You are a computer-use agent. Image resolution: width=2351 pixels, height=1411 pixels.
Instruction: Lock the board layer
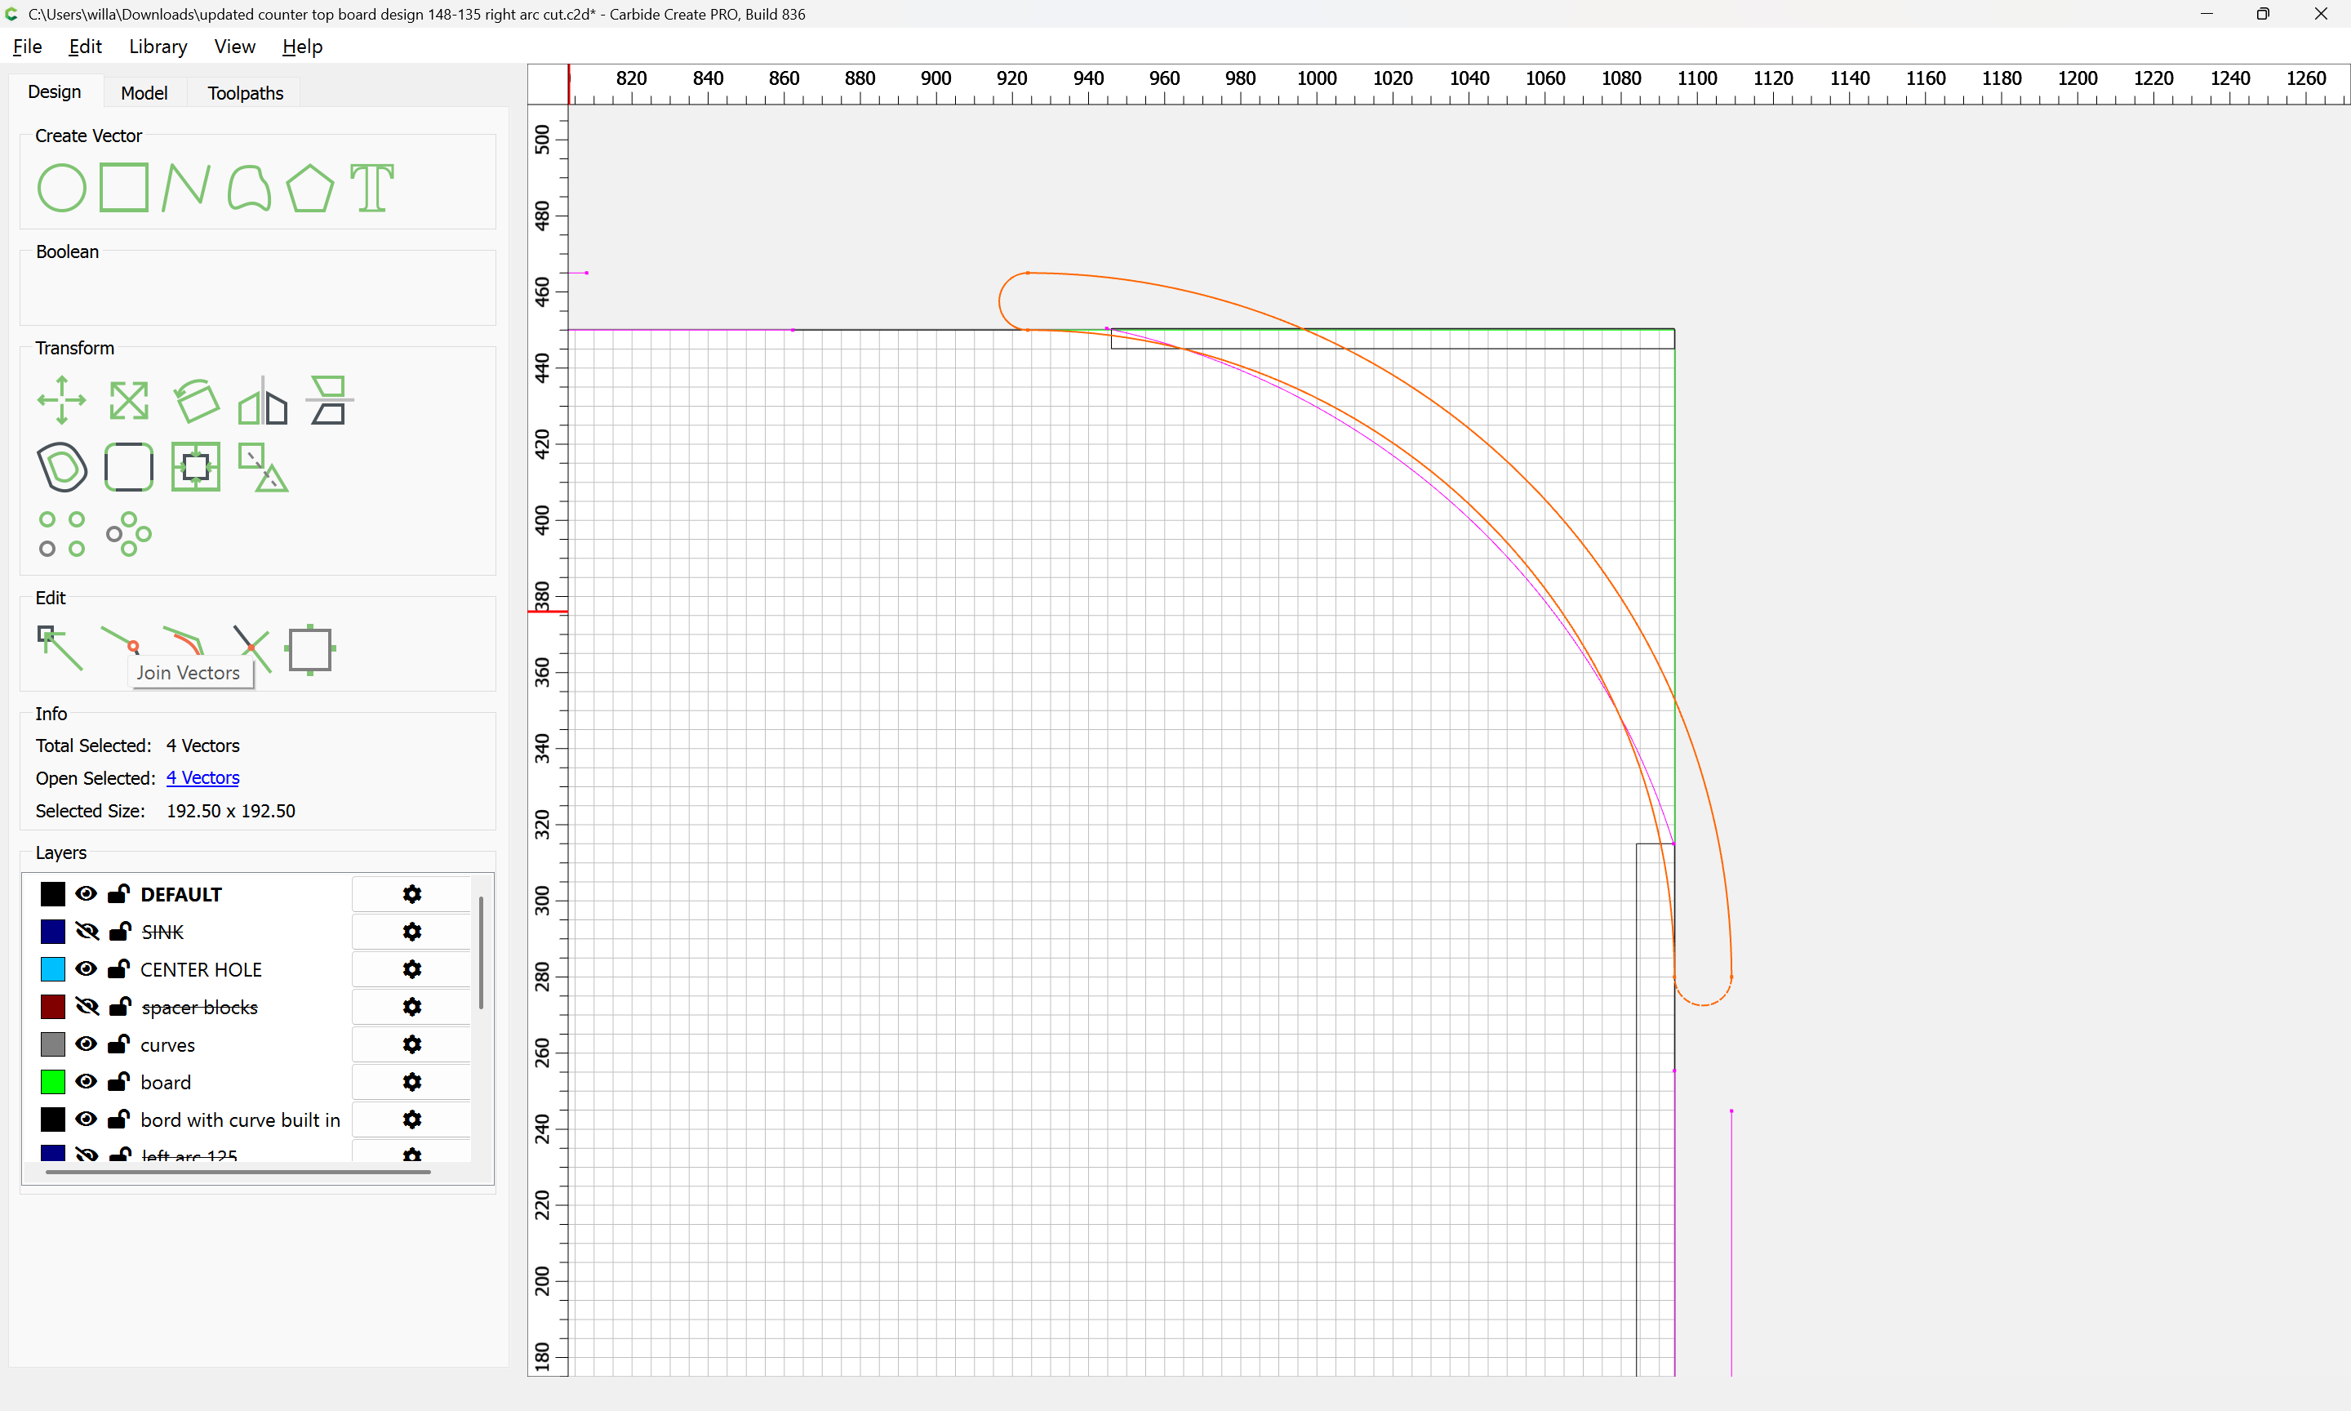[x=119, y=1082]
